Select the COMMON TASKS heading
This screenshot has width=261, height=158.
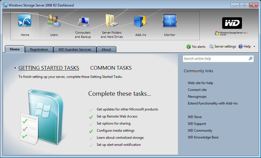111,68
